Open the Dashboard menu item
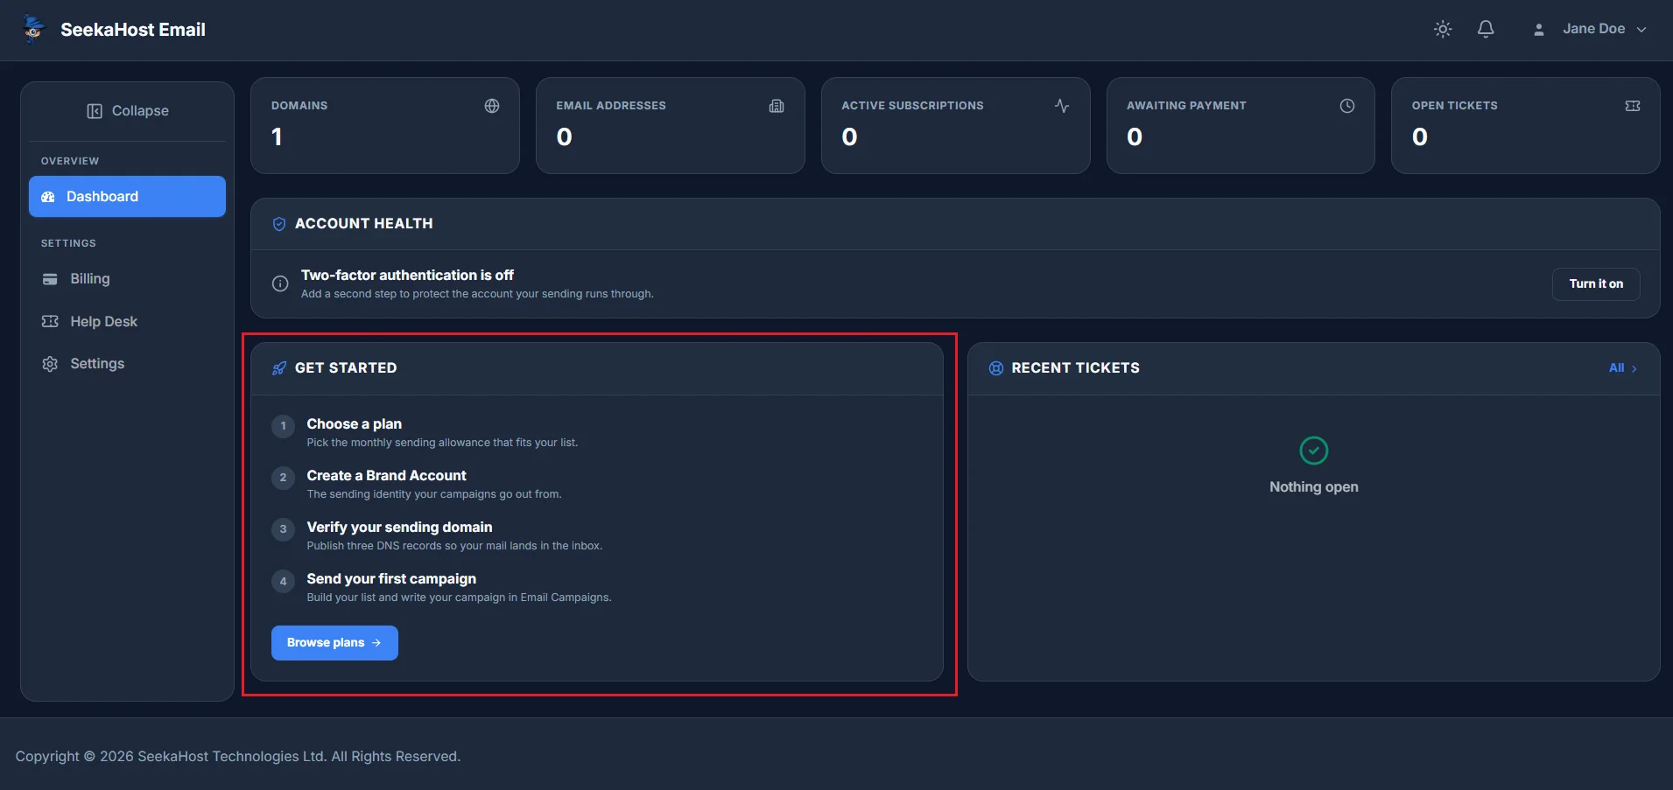 coord(127,196)
